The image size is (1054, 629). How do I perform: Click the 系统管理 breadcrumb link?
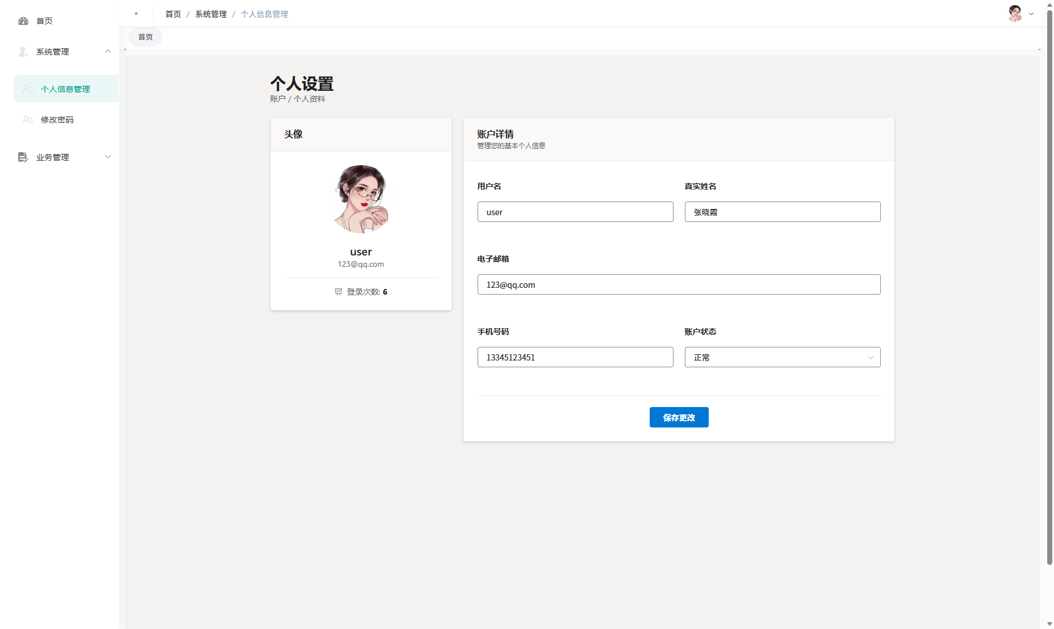point(211,14)
